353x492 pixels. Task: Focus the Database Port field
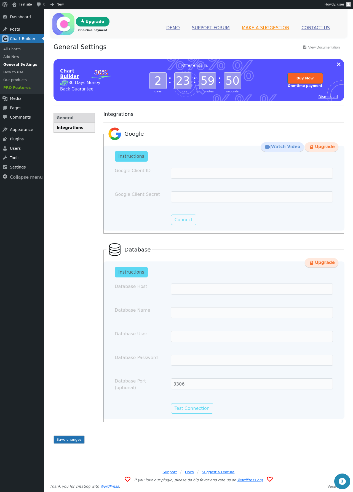[252, 384]
